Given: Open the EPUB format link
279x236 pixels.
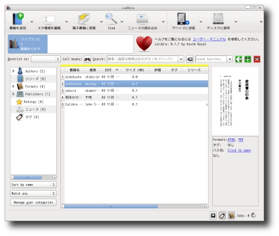Looking at the screenshot, I should pos(231,139).
